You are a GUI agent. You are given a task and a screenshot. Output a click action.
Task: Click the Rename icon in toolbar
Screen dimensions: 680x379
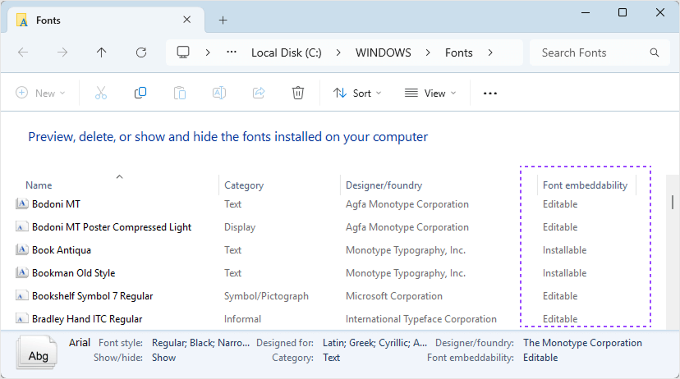point(219,93)
